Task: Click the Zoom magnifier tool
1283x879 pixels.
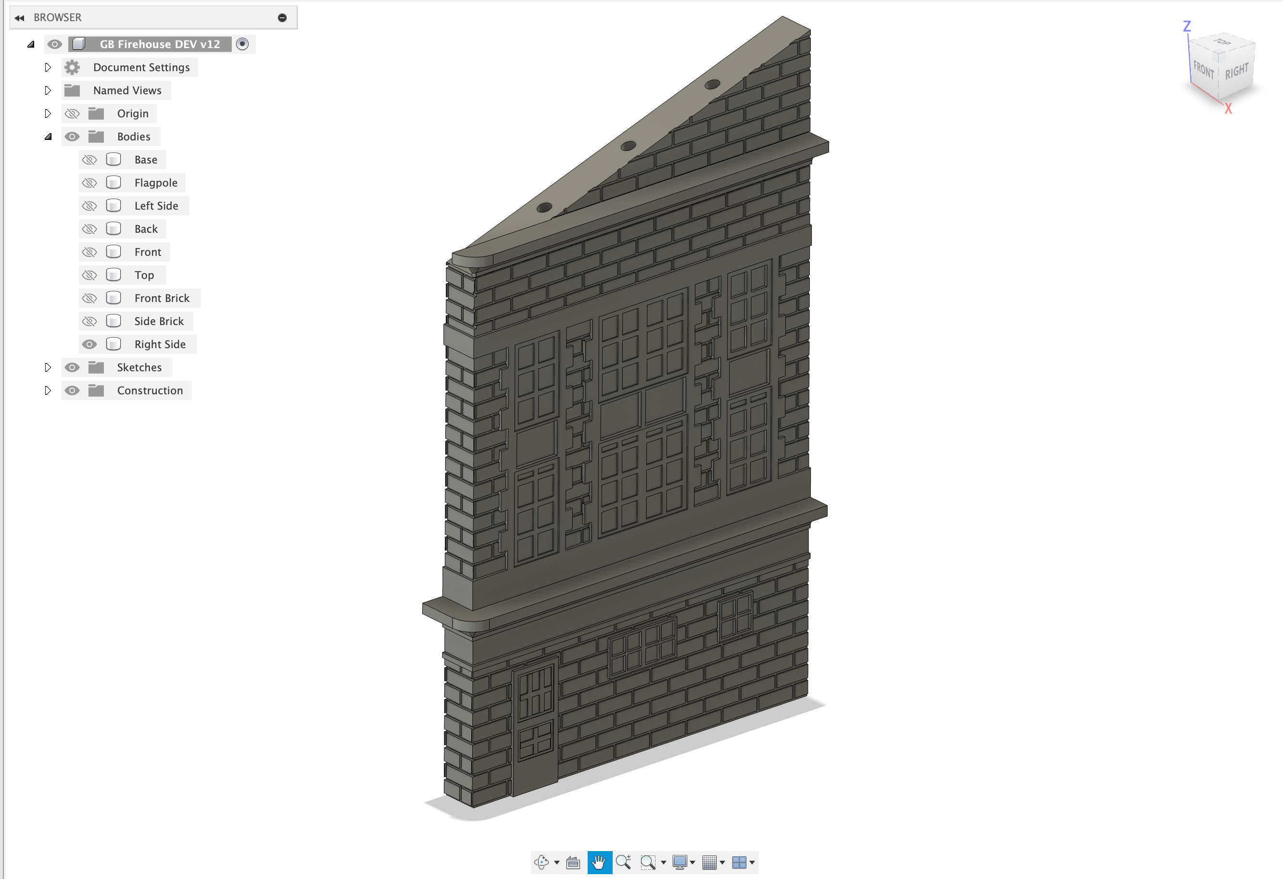Action: [x=623, y=862]
